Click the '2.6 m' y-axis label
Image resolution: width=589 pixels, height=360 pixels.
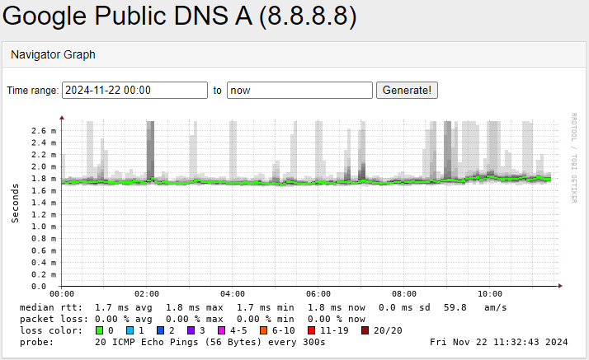[x=44, y=131]
